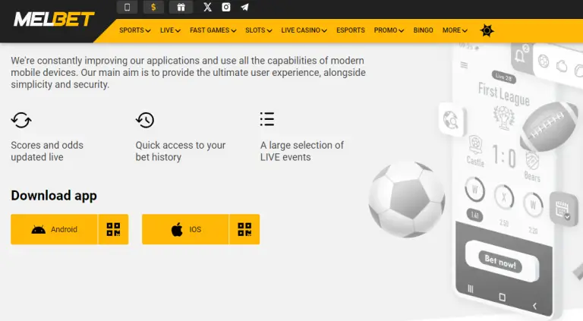This screenshot has width=583, height=321.
Task: Open the BINGO page
Action: coord(424,31)
